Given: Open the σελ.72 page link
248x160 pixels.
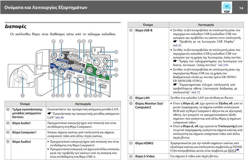Looking at the screenshot, I should point(196,92).
